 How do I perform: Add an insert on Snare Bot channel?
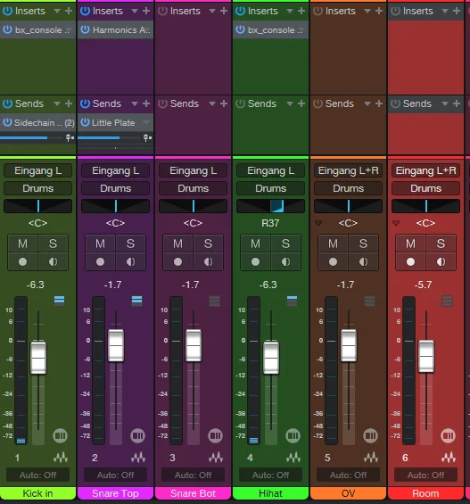[224, 11]
